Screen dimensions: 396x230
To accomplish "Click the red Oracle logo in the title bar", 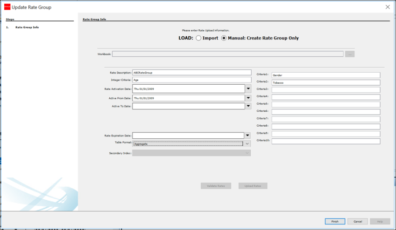I will (7, 7).
